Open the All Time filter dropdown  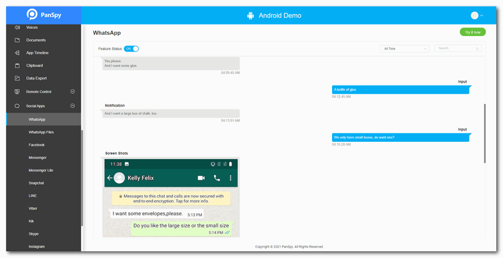(x=404, y=49)
